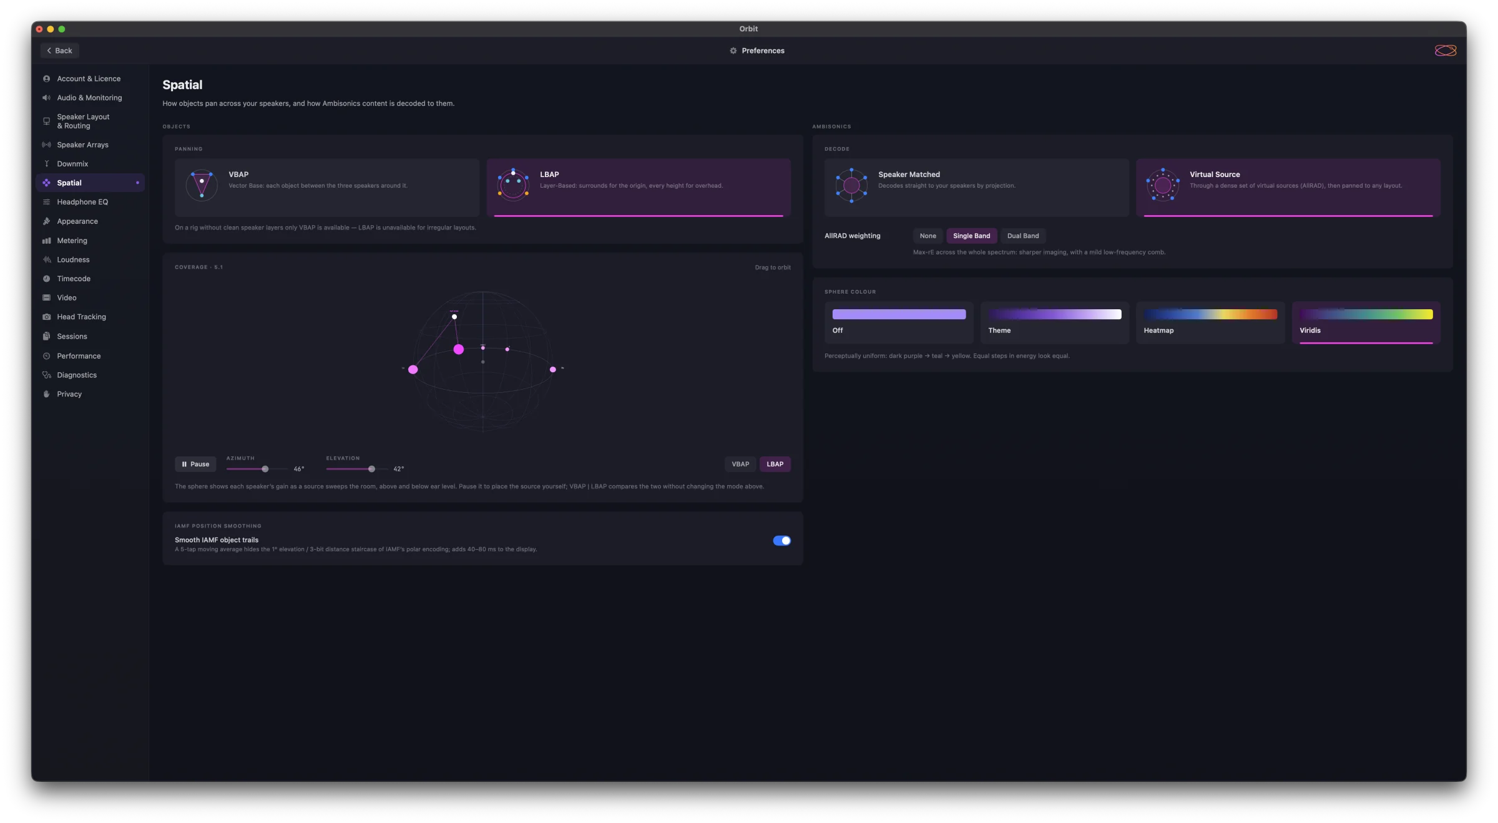Viewport: 1498px width, 823px height.
Task: Click the Azimuth slider handle
Action: (265, 469)
